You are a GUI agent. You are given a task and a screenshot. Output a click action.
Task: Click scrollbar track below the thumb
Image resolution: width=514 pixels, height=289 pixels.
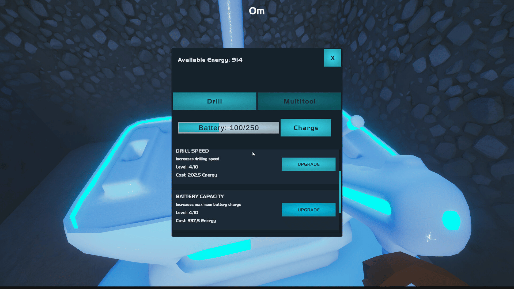pyautogui.click(x=340, y=222)
